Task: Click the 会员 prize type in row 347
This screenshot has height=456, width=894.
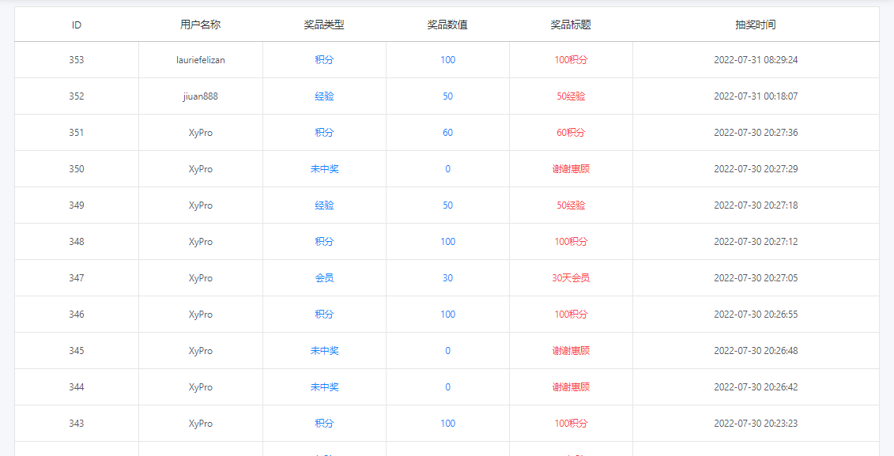Action: click(323, 277)
